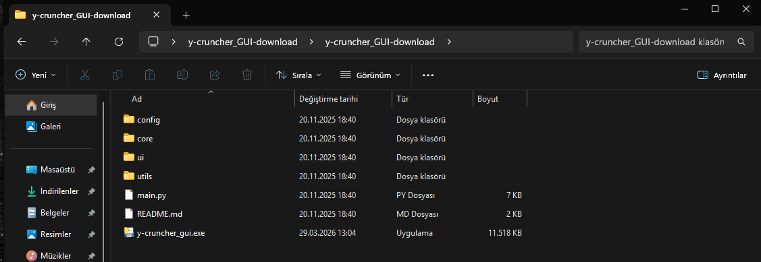
Task: Select the README.md file name
Action: pyautogui.click(x=159, y=214)
